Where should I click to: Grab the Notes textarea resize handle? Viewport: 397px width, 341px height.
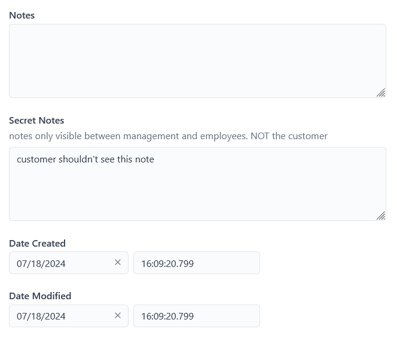[x=381, y=93]
